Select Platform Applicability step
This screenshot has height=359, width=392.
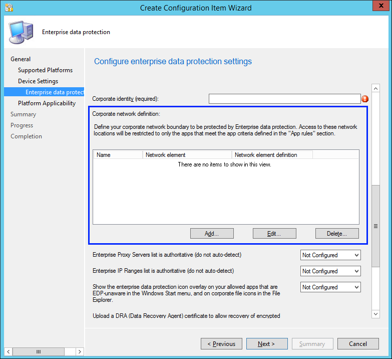(x=47, y=103)
